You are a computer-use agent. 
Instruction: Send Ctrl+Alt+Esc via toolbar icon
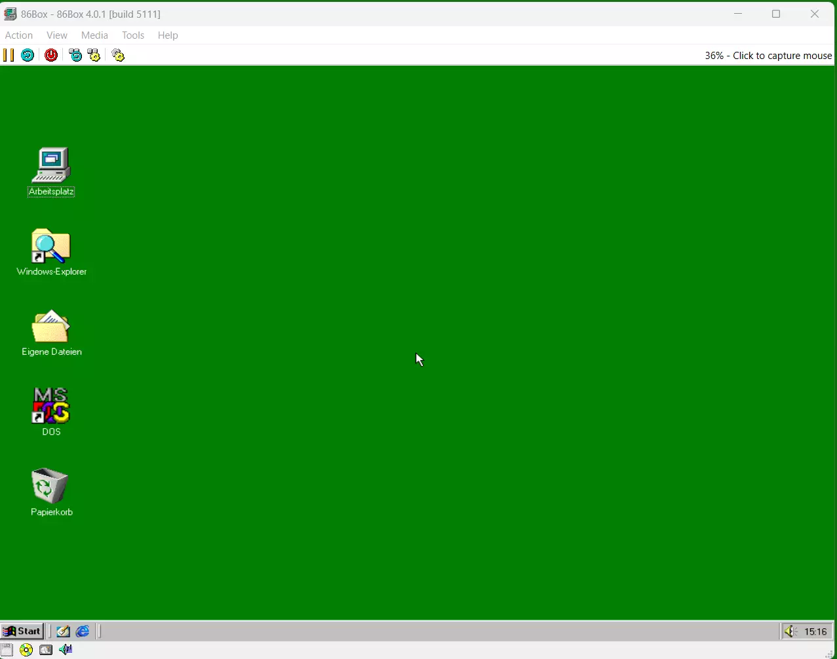[94, 55]
